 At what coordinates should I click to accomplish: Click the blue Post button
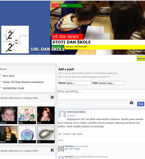click(x=141, y=104)
